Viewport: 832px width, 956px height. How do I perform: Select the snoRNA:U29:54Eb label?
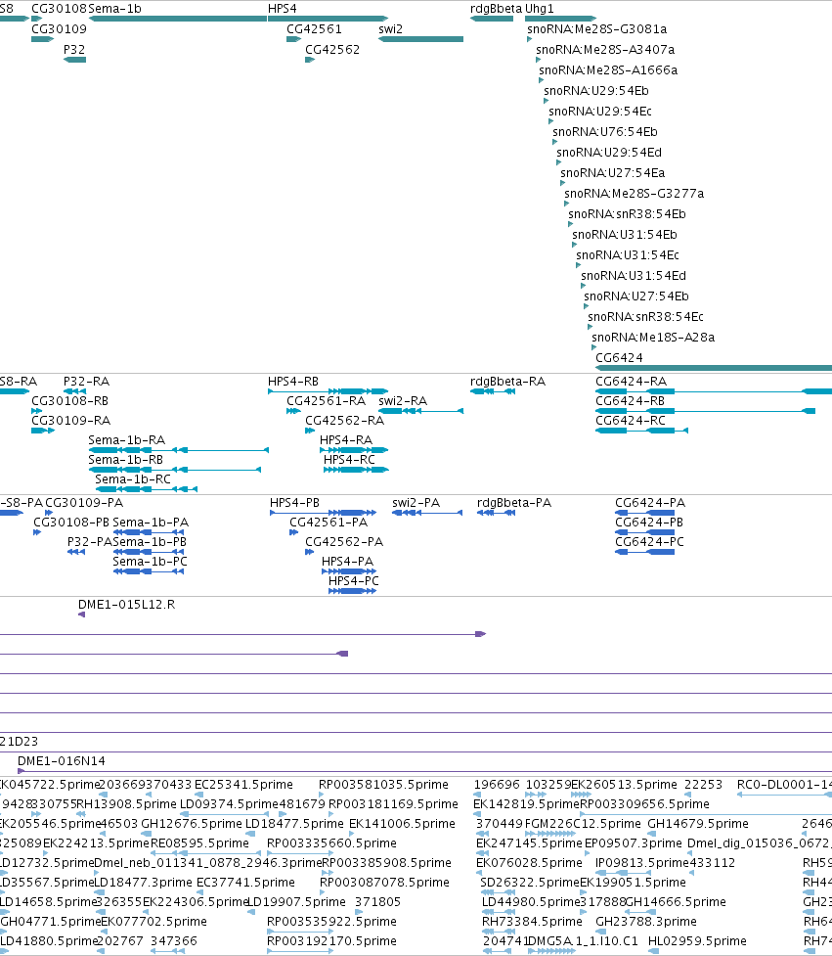coord(596,91)
